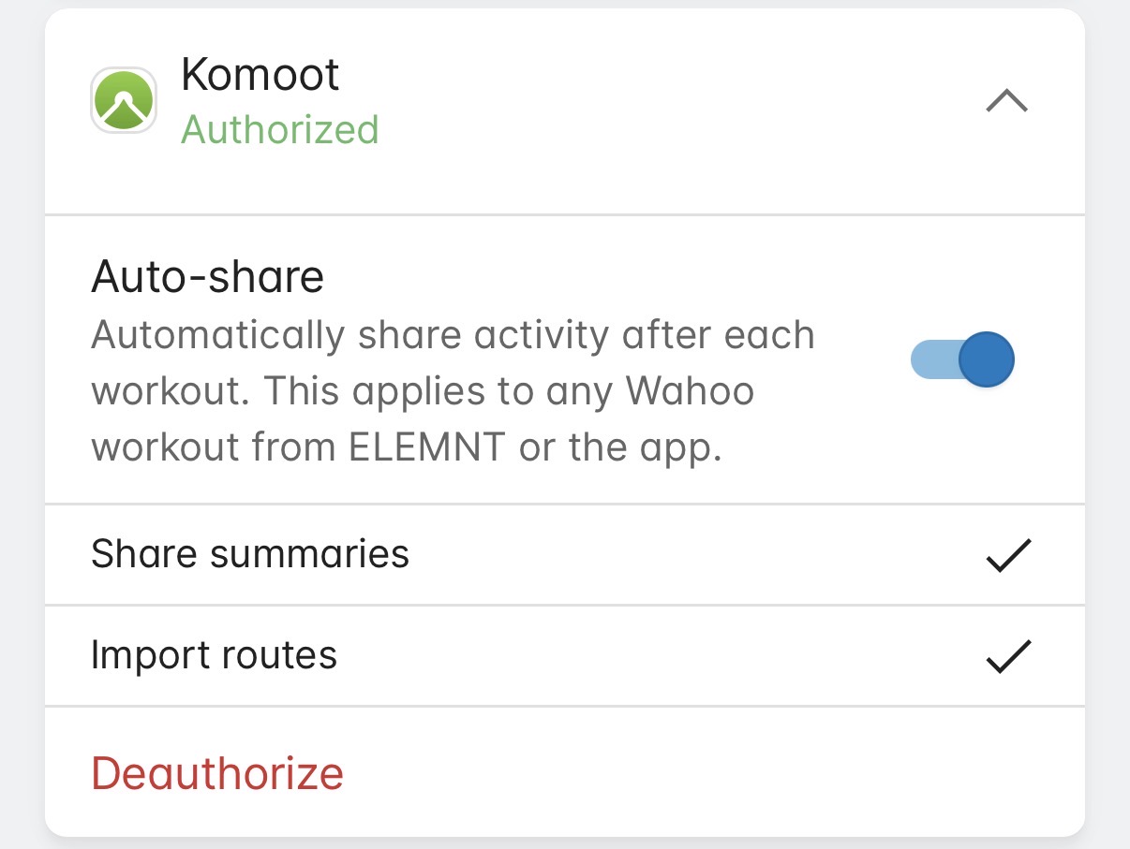Click the word ELEMNT in the description
Image resolution: width=1130 pixels, height=849 pixels.
[428, 448]
